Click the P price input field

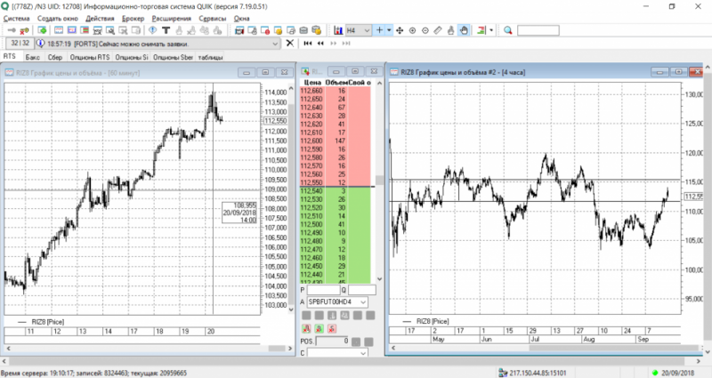coord(323,290)
